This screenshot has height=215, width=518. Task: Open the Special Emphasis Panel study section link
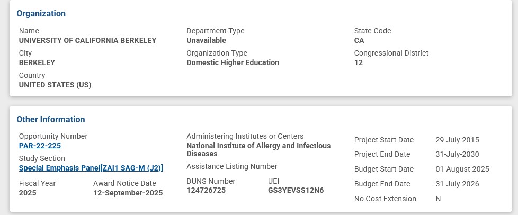tap(91, 168)
